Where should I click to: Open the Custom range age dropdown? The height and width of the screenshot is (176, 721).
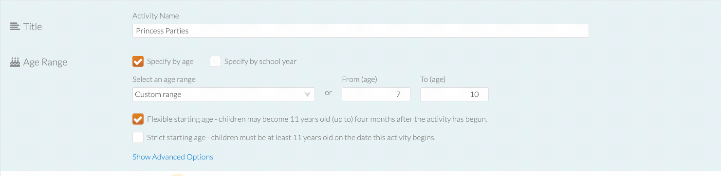point(223,94)
